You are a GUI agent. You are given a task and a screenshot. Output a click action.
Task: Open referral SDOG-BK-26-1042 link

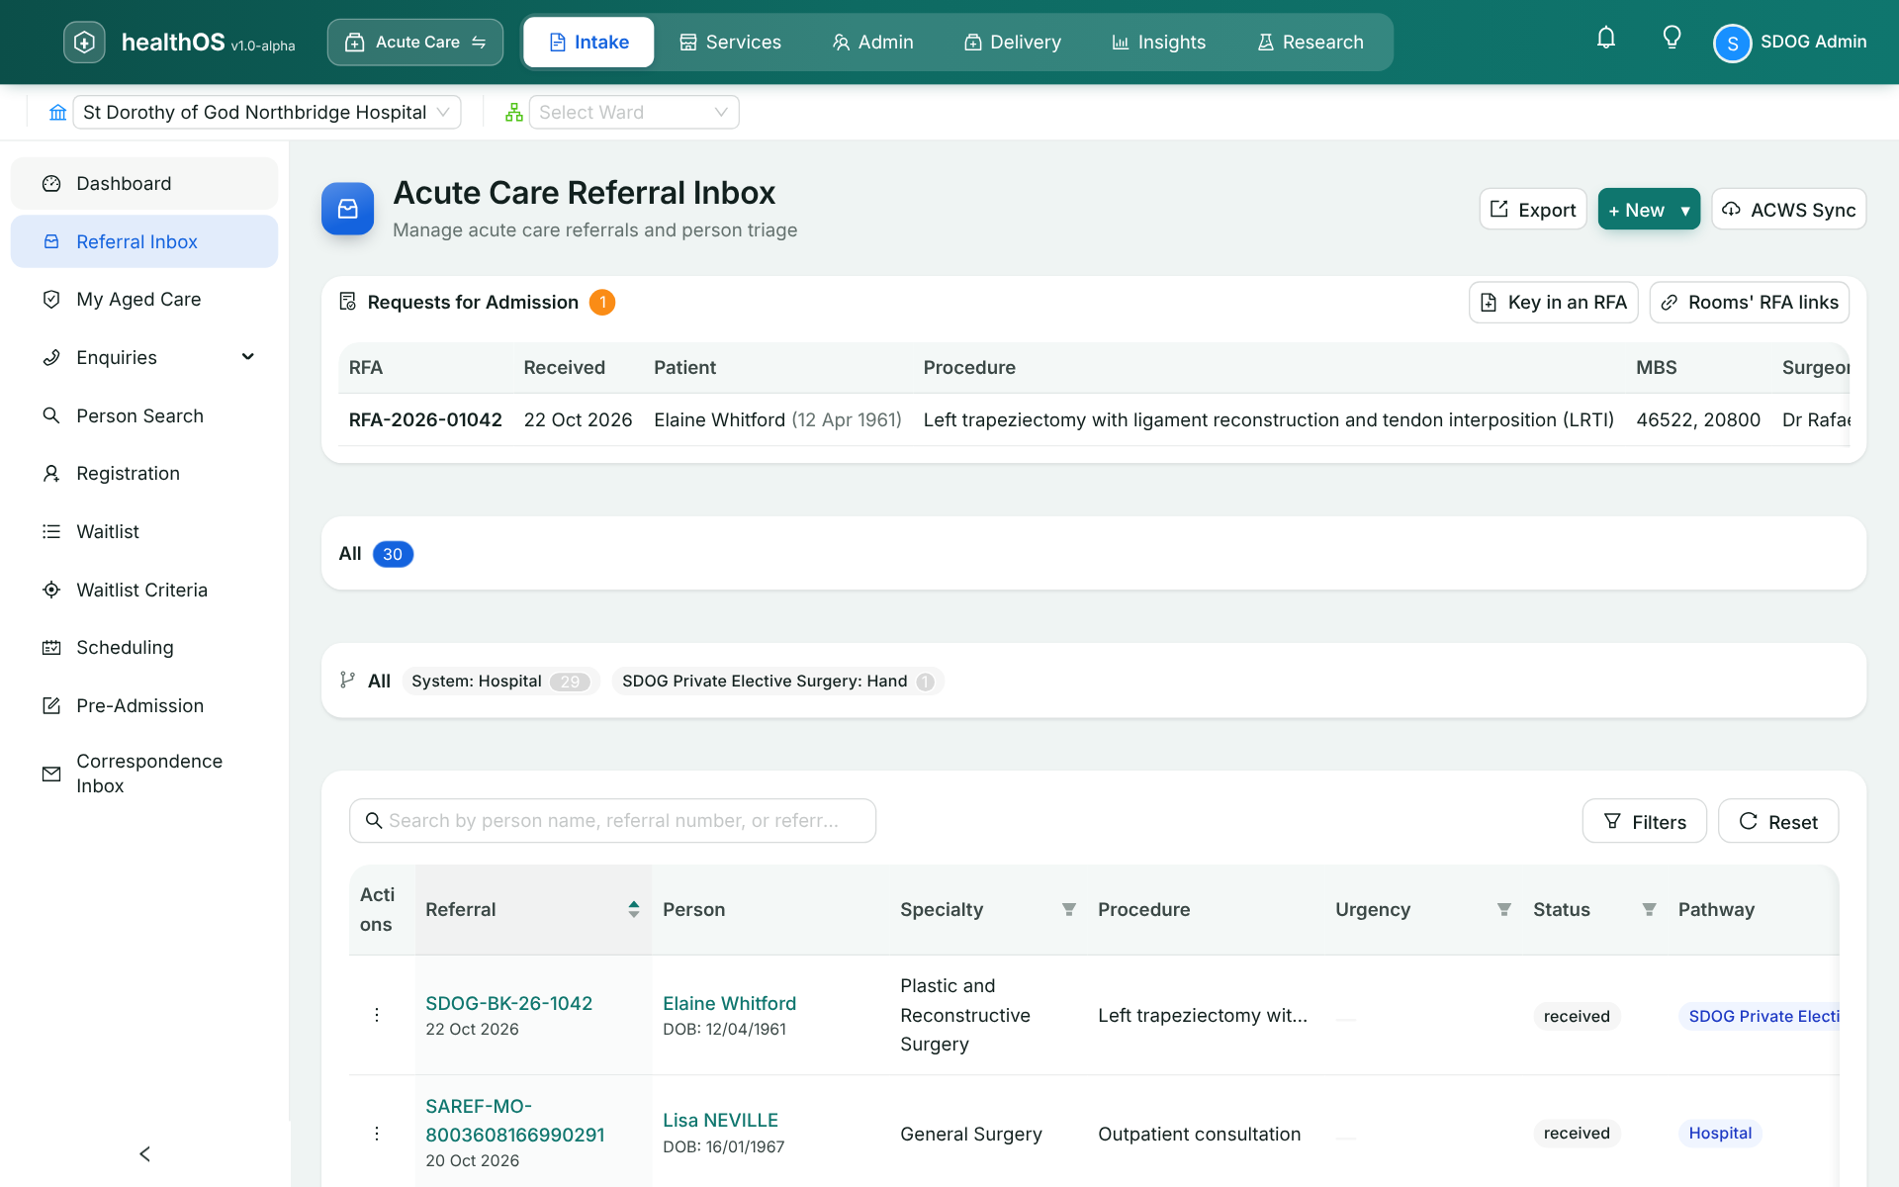click(x=508, y=1003)
